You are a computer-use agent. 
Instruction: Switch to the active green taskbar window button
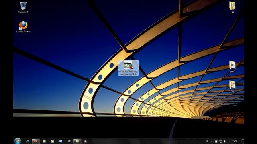(77, 141)
